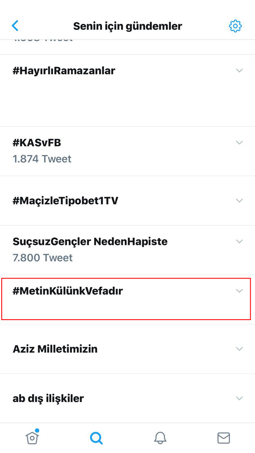Expand chevron for #MetinKülünkVefadır trend
Viewport: 255px width, 453px height.
click(239, 291)
